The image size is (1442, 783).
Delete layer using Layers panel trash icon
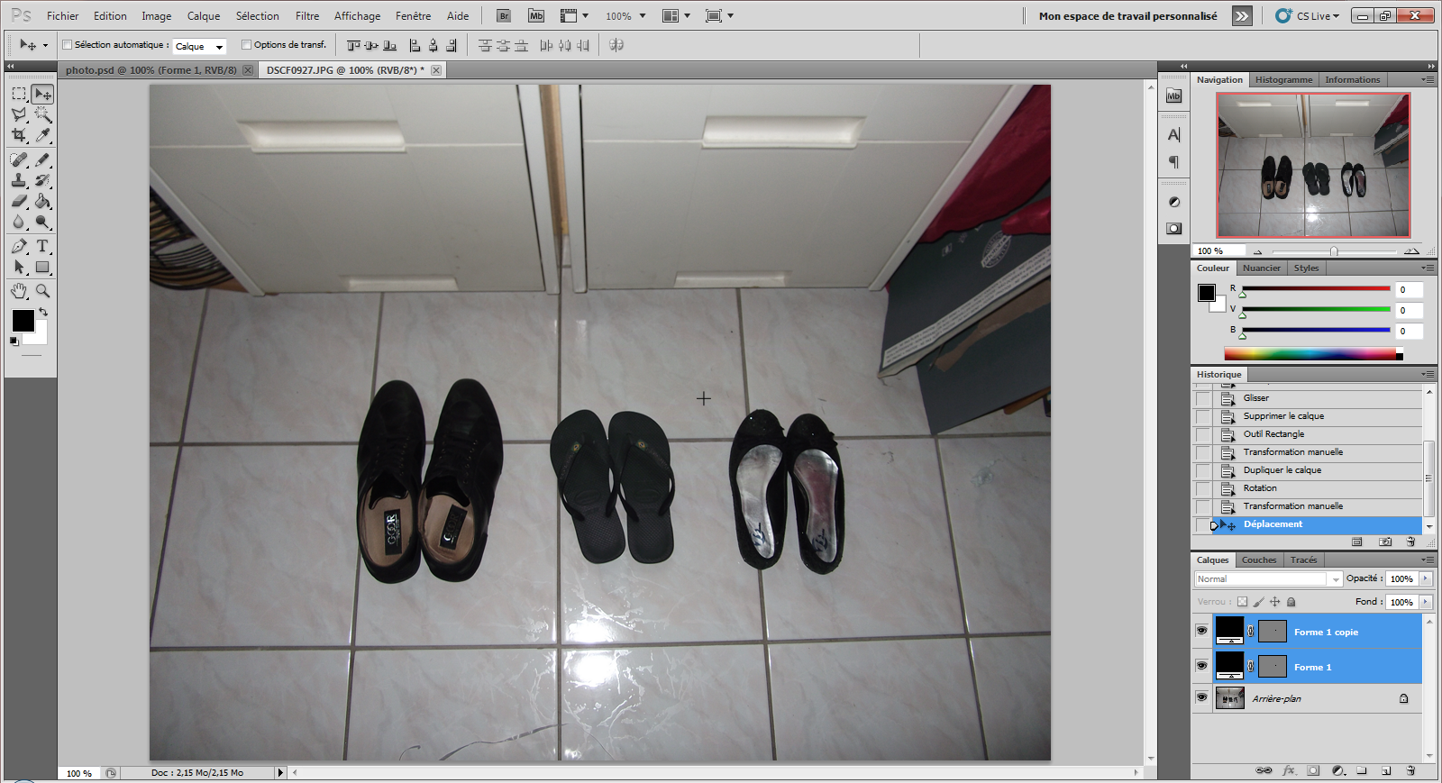pyautogui.click(x=1410, y=770)
